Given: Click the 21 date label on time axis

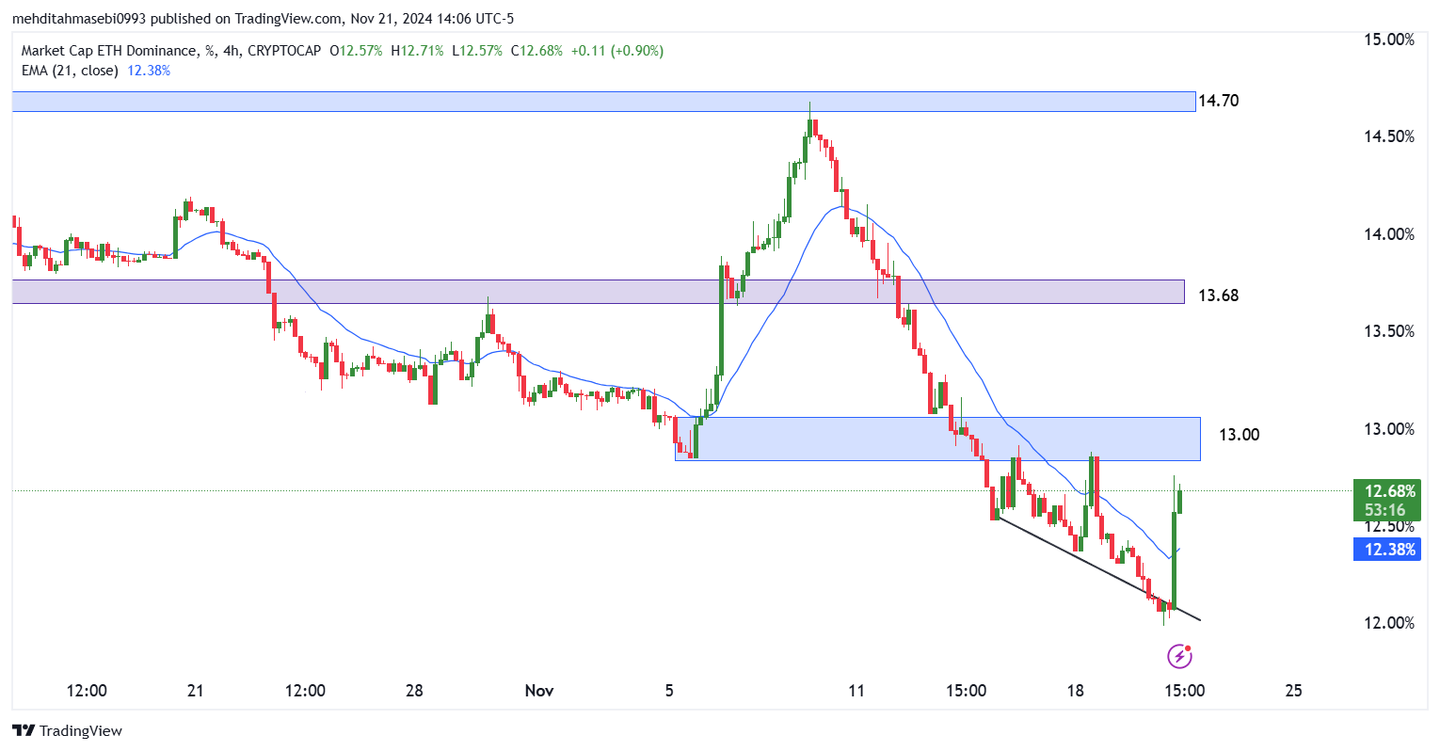Looking at the screenshot, I should click(x=196, y=691).
